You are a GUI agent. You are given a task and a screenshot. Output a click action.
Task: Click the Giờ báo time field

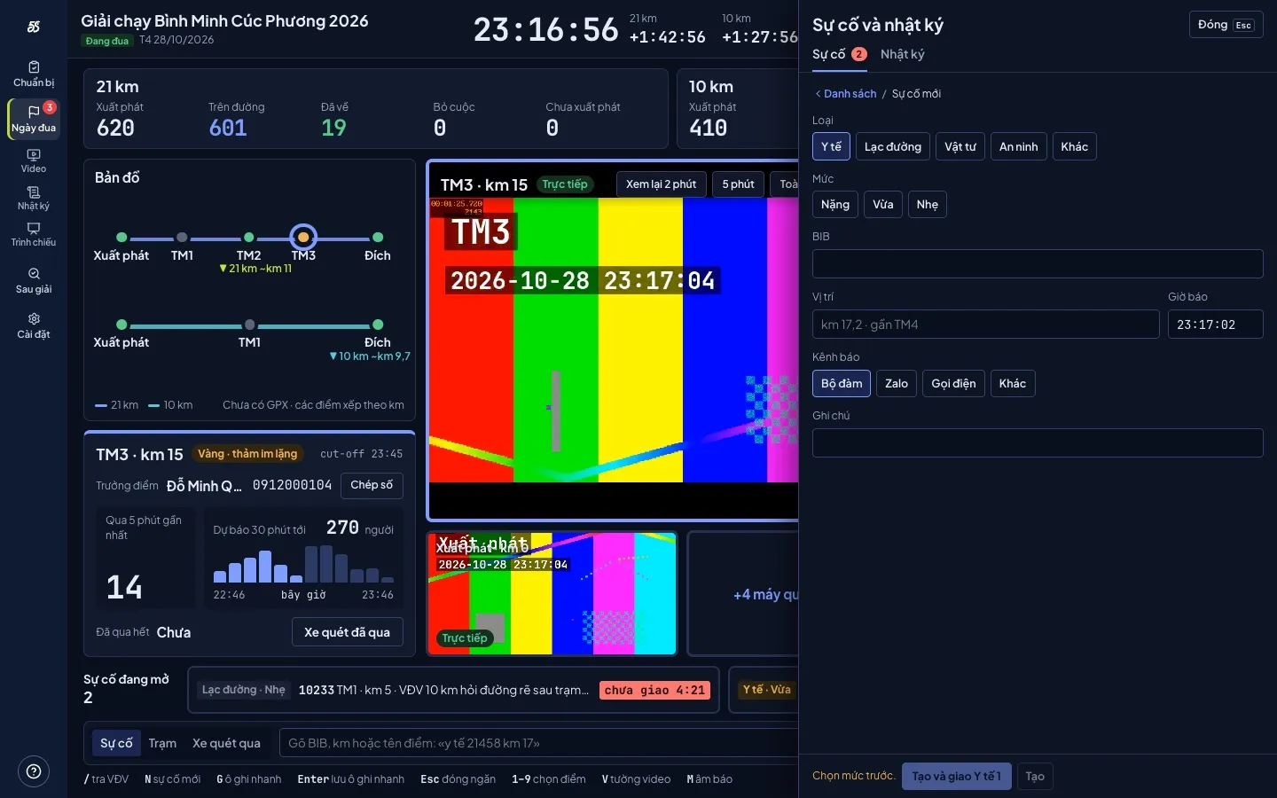tap(1215, 324)
